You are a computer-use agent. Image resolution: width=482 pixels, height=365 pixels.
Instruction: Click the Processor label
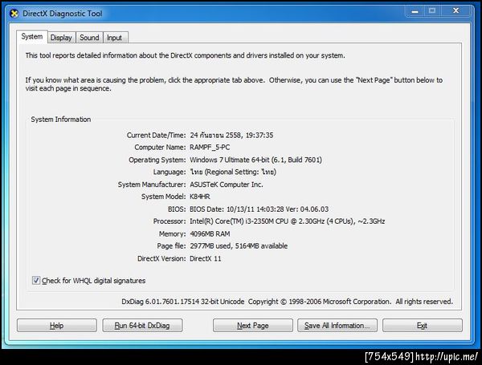tap(170, 221)
